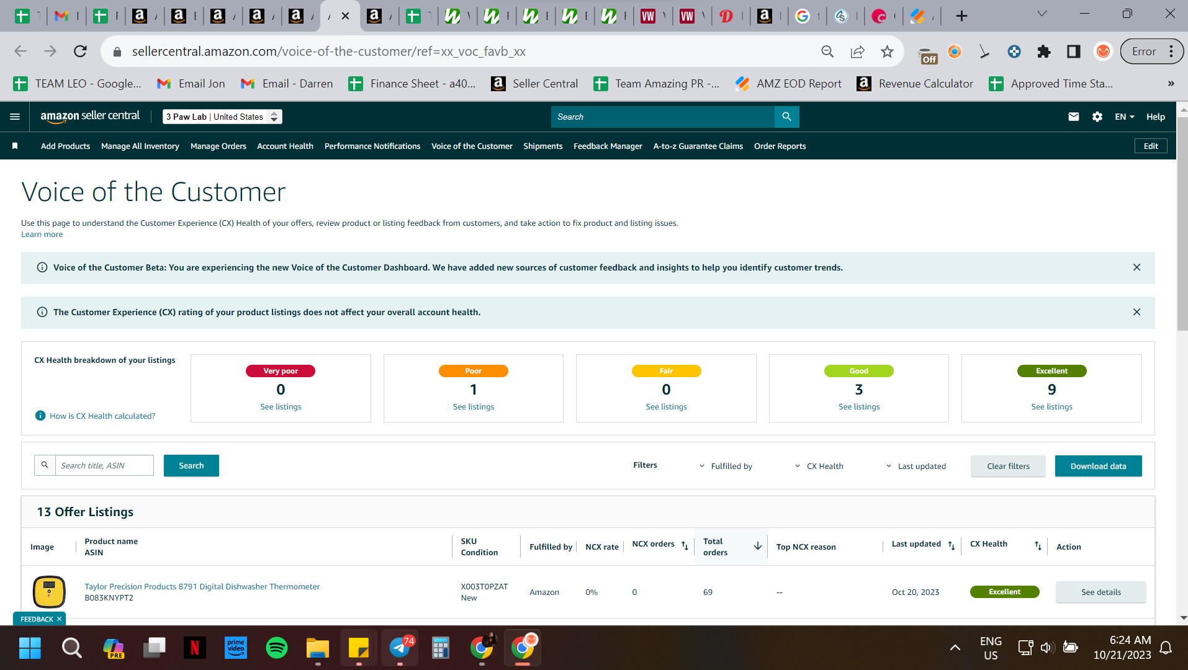Screen dimensions: 1188x670
Task: Dismiss the Voice of the Customer Beta banner
Action: [1136, 267]
